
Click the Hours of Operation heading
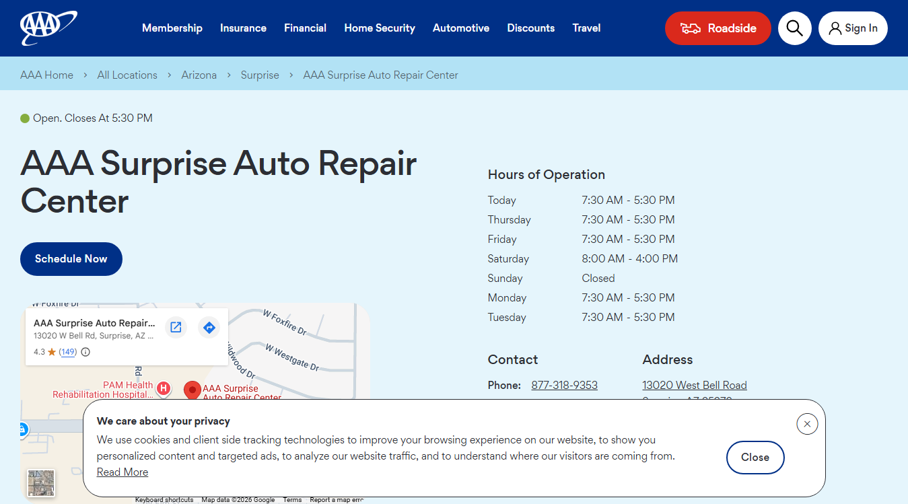coord(547,175)
